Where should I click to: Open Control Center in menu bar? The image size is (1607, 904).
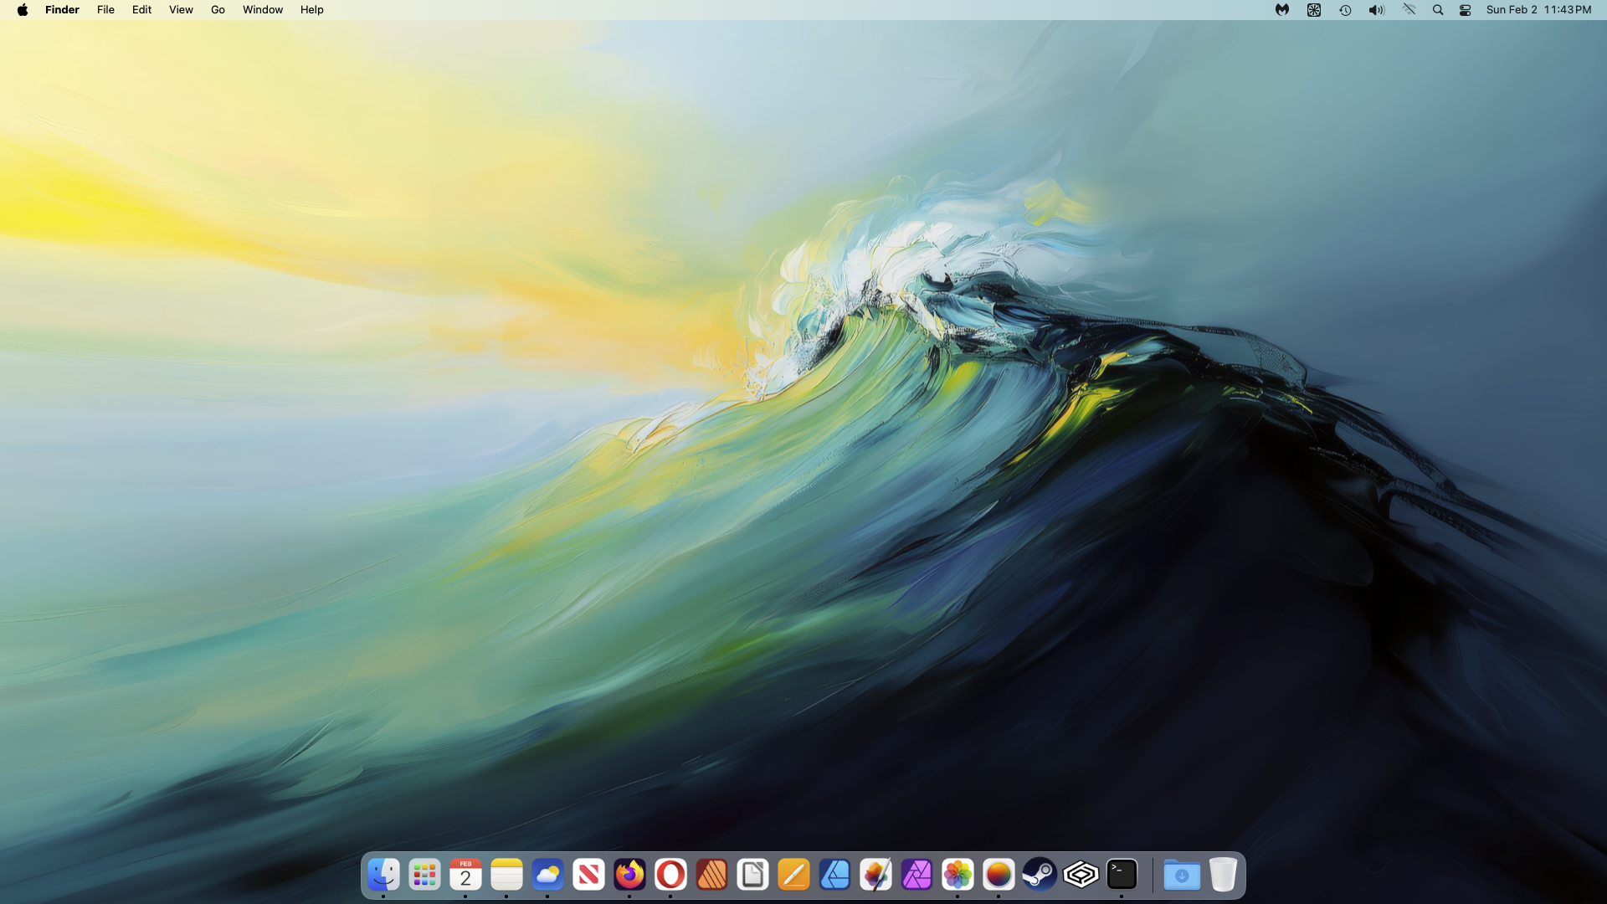point(1465,10)
